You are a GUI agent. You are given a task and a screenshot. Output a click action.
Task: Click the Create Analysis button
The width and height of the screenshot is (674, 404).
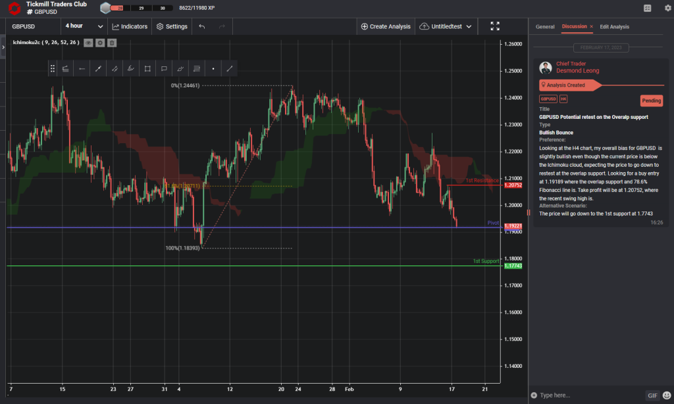point(386,26)
